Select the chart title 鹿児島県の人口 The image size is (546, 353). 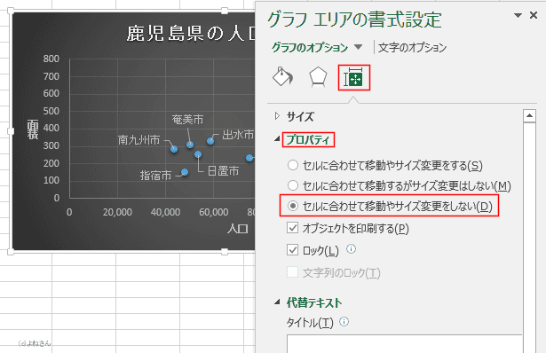point(191,34)
